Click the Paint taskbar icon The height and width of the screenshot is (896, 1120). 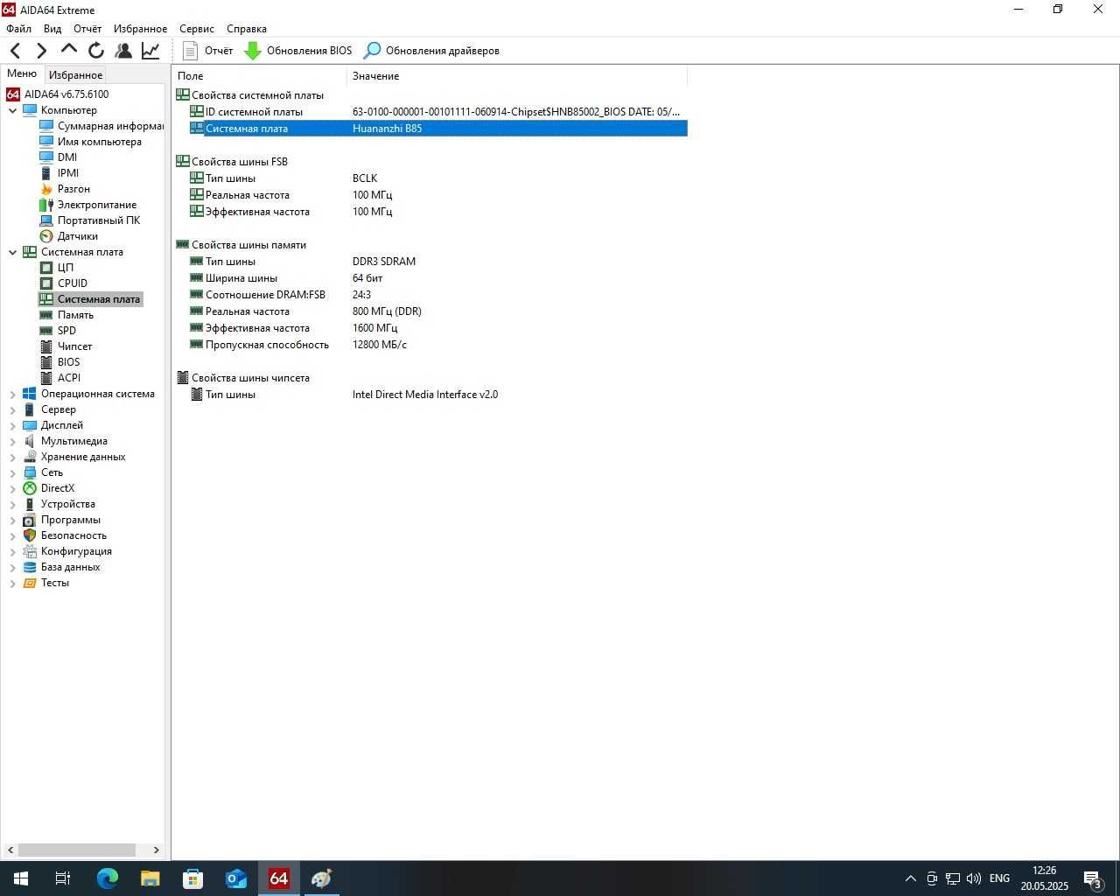tap(322, 878)
